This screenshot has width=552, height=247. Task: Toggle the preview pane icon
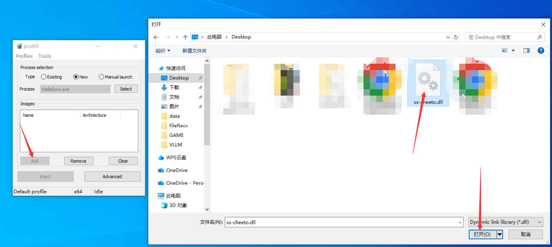(526, 51)
